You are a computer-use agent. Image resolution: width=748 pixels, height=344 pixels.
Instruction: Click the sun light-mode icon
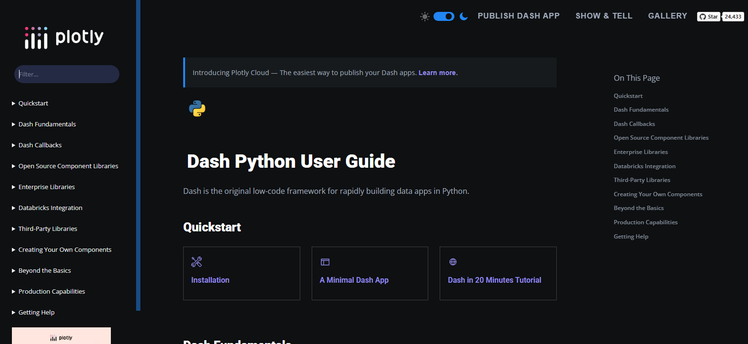pyautogui.click(x=424, y=17)
